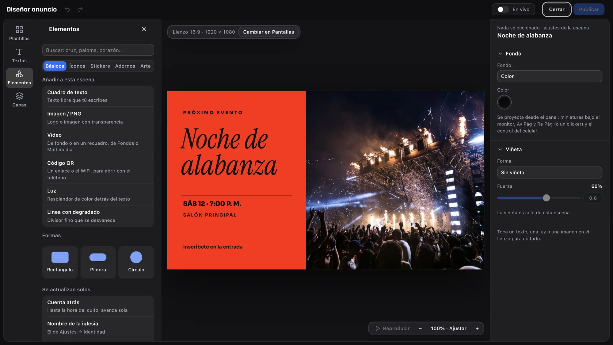The image size is (613, 345).
Task: Open the Plantillas sidebar panel
Action: click(19, 33)
